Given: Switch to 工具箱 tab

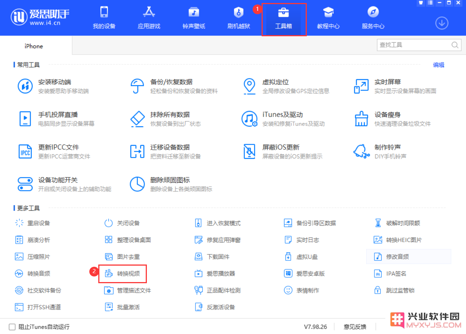Looking at the screenshot, I should (x=284, y=18).
